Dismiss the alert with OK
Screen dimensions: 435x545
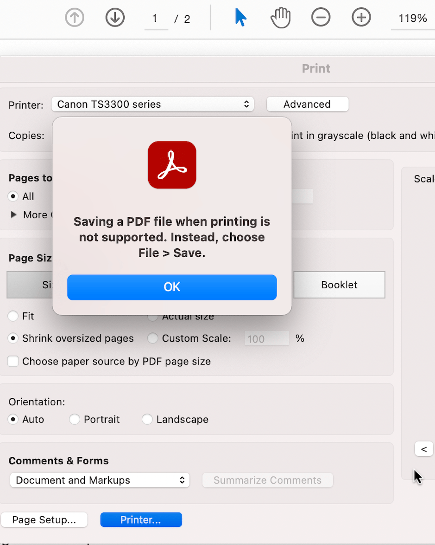coord(172,287)
